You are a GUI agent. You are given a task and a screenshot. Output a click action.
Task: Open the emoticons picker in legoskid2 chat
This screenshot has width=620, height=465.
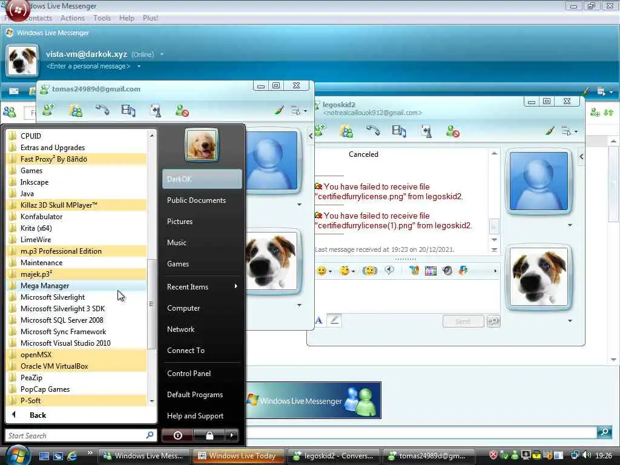click(321, 271)
